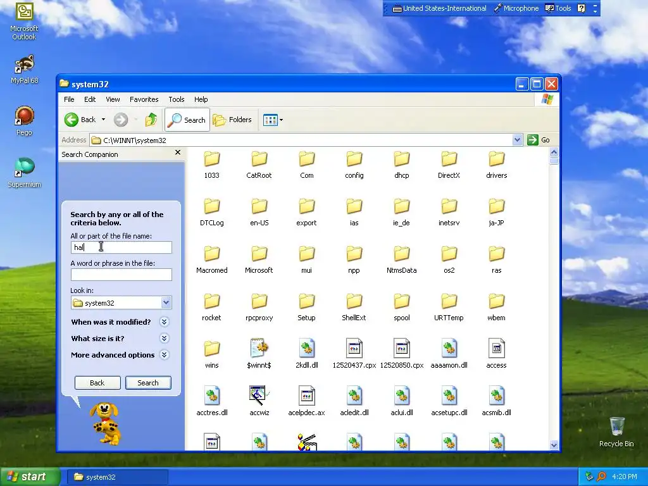Viewport: 648px width, 486px height.
Task: Expand More advanced options section
Action: tap(164, 354)
